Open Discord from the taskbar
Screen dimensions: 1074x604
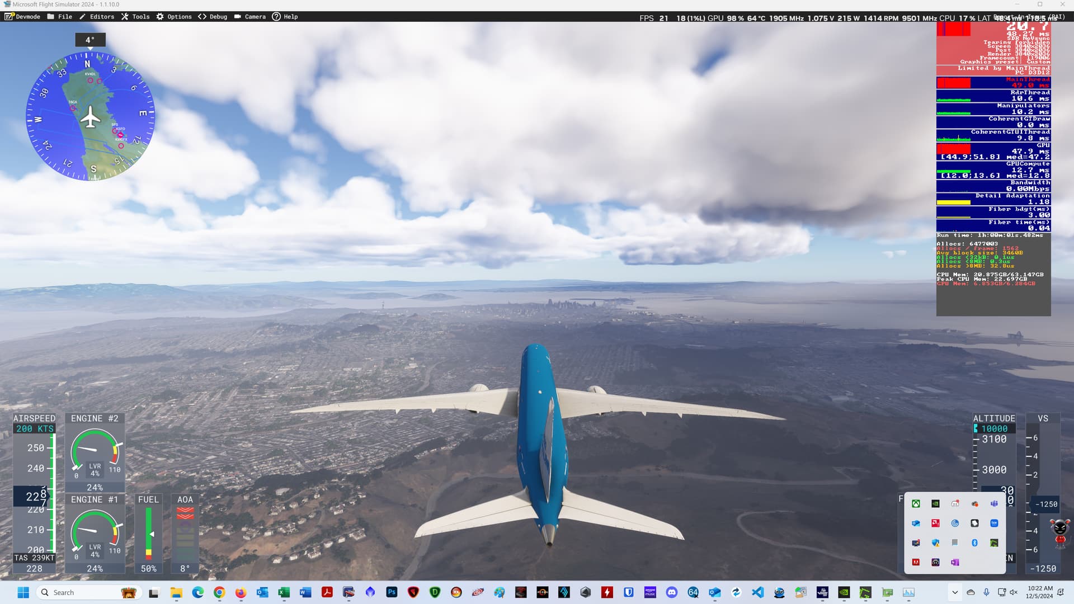point(672,592)
